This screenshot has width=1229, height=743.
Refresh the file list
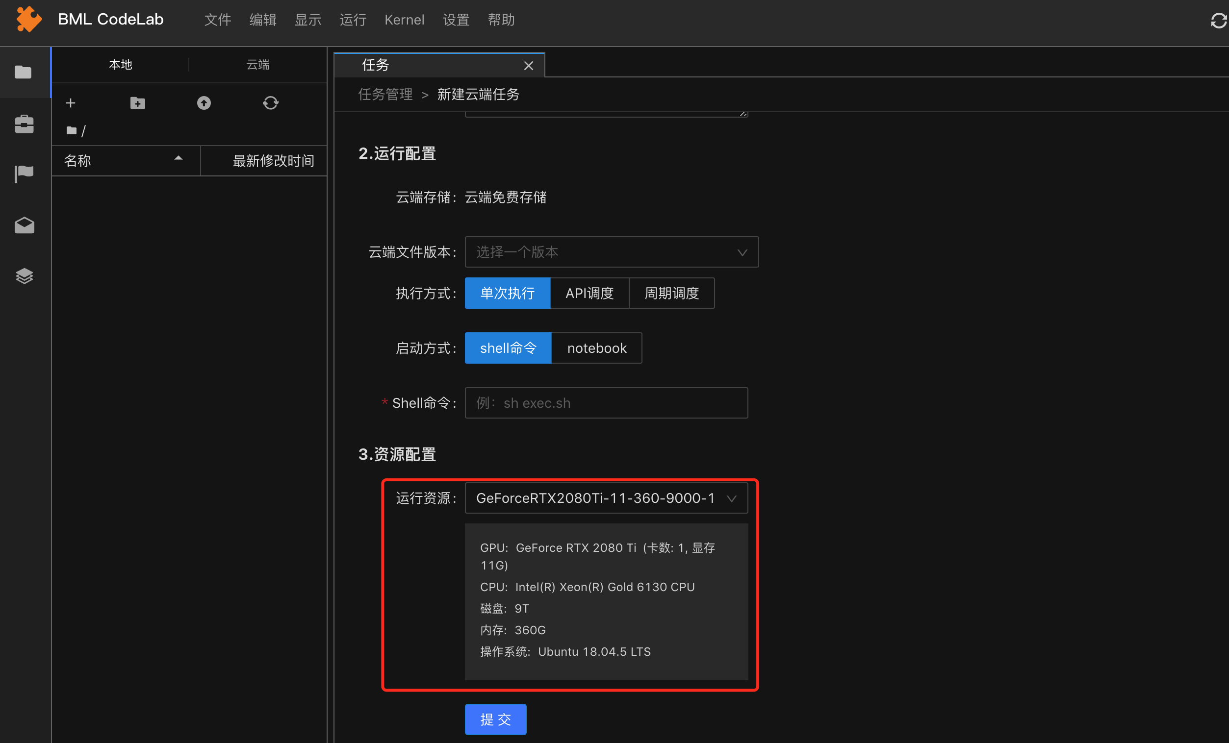click(x=270, y=102)
